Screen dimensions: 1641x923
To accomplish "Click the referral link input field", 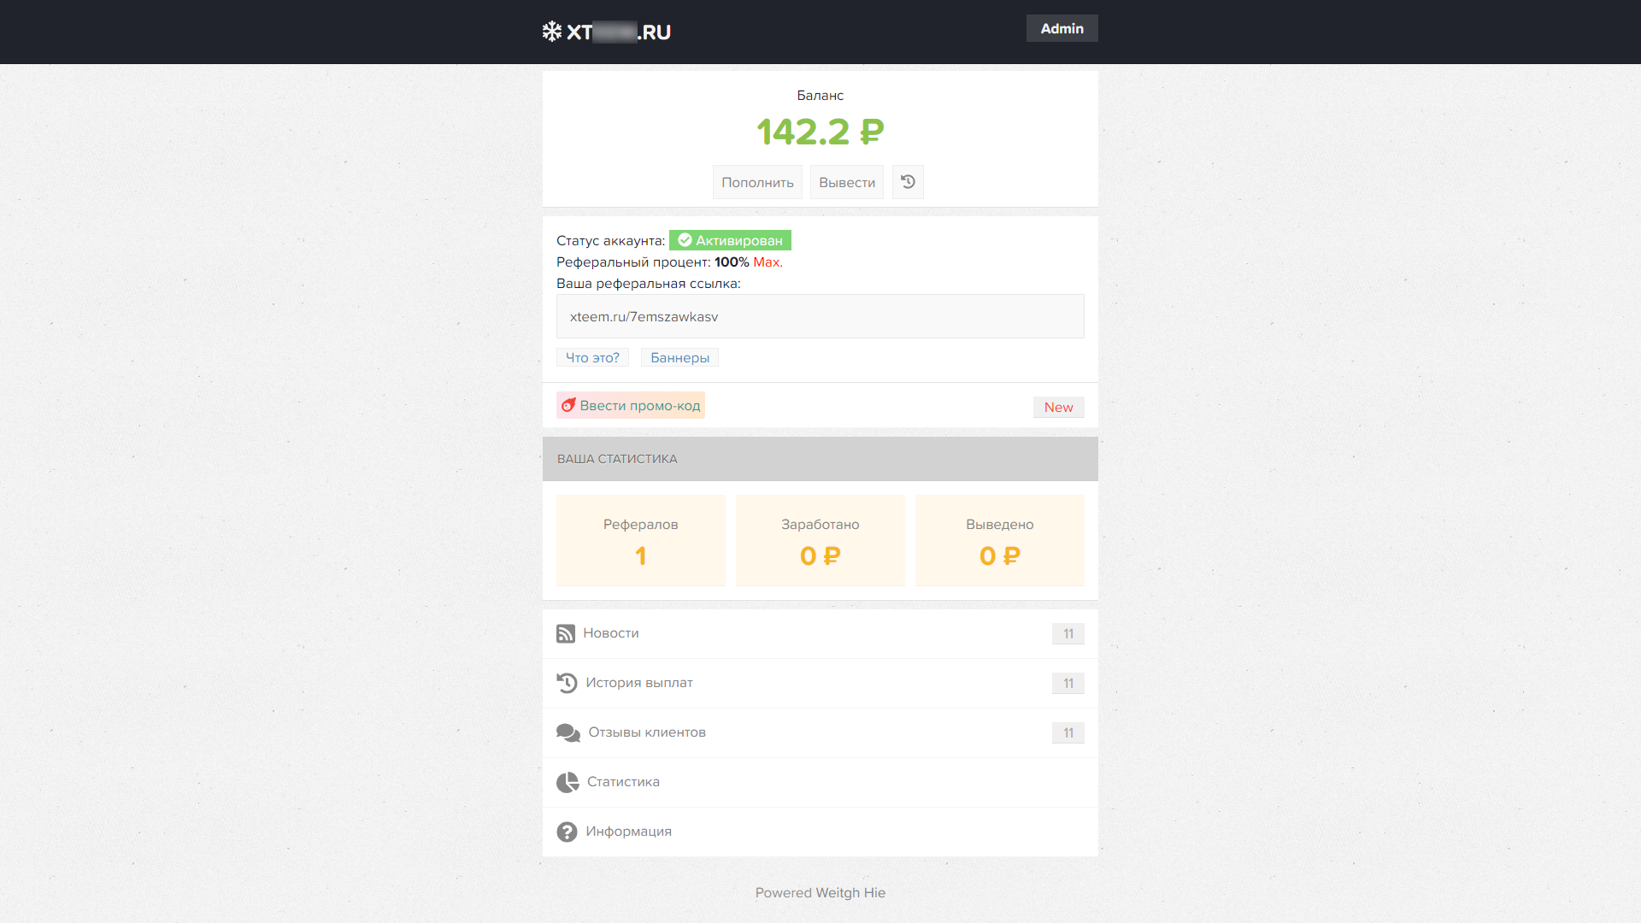I will (x=820, y=316).
